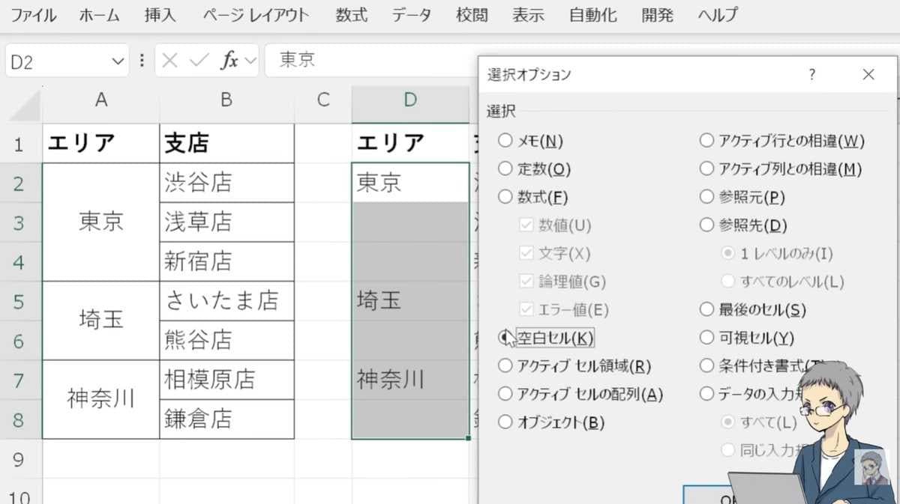Click cell B5 さいたま店
Screen dimensions: 900x504
226,302
